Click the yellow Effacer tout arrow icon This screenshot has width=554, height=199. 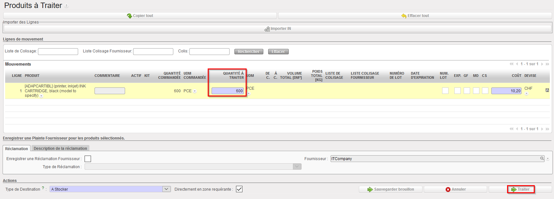pyautogui.click(x=404, y=16)
